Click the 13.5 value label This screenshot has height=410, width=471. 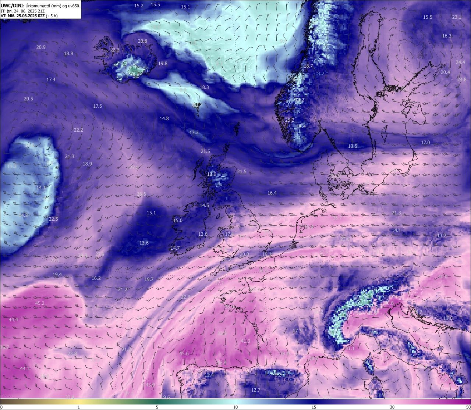pos(353,146)
